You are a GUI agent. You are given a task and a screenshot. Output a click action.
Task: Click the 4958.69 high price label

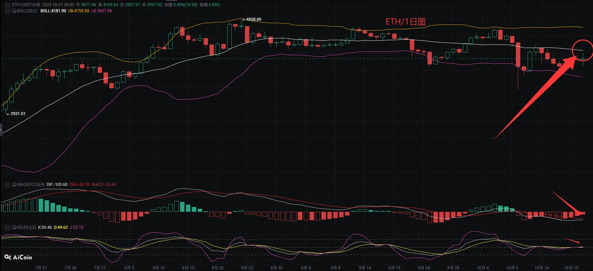253,19
